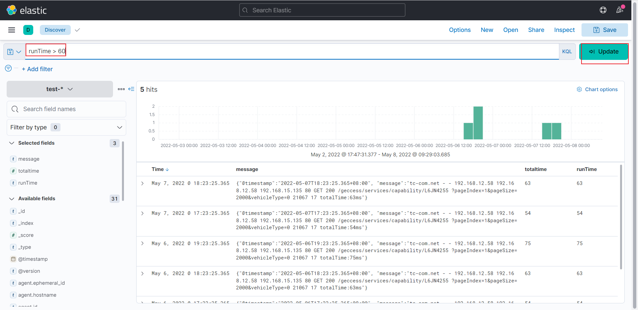Click the tallest histogram bar on May 6
The image size is (638, 310).
tap(478, 123)
